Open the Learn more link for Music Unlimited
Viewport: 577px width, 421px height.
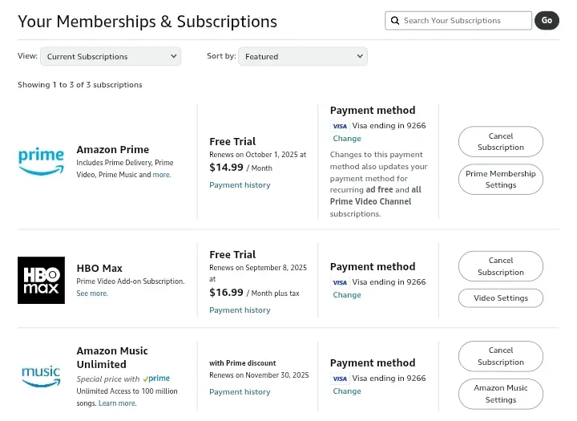coord(117,403)
